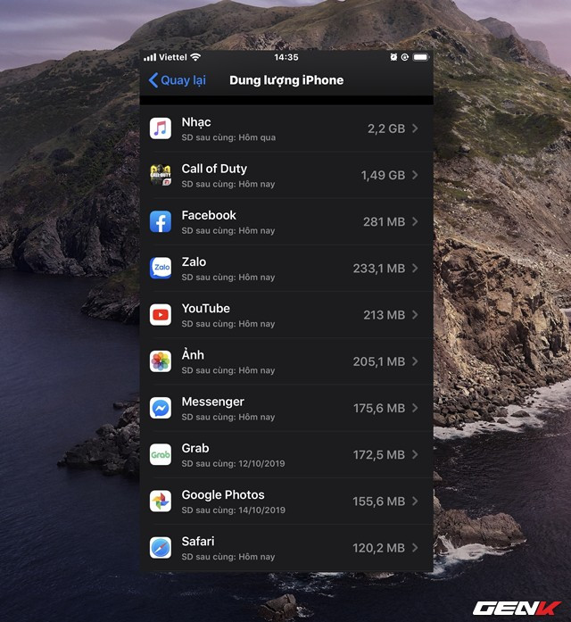The height and width of the screenshot is (622, 571).
Task: Tap the battery indicator icon
Action: 421,57
